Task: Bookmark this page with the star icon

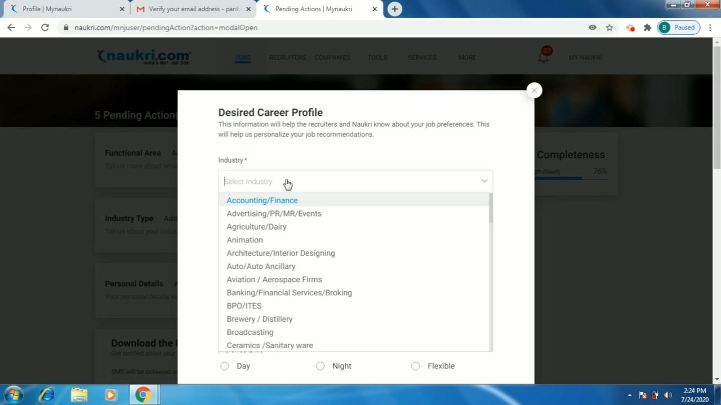Action: coord(609,28)
